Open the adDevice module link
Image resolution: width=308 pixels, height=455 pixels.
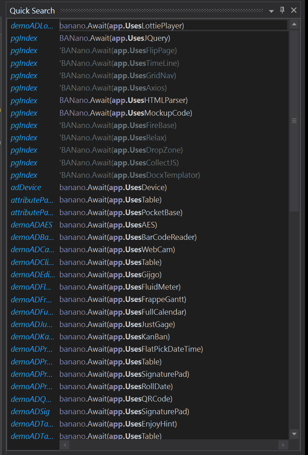click(x=26, y=187)
